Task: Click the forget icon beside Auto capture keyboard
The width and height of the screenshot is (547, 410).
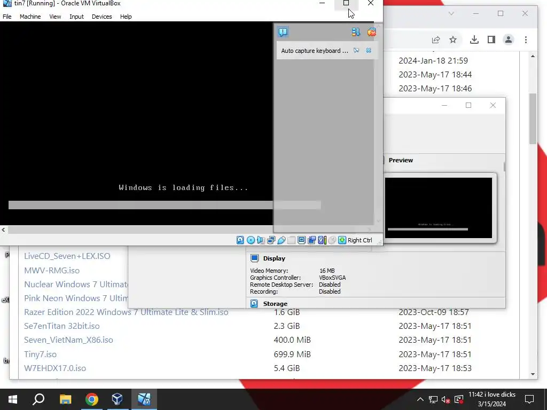Action: pos(356,51)
